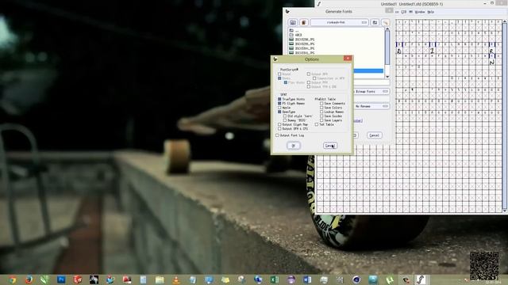This screenshot has height=285, width=508.
Task: Click file list scroll-up arrow
Action: tap(387, 29)
